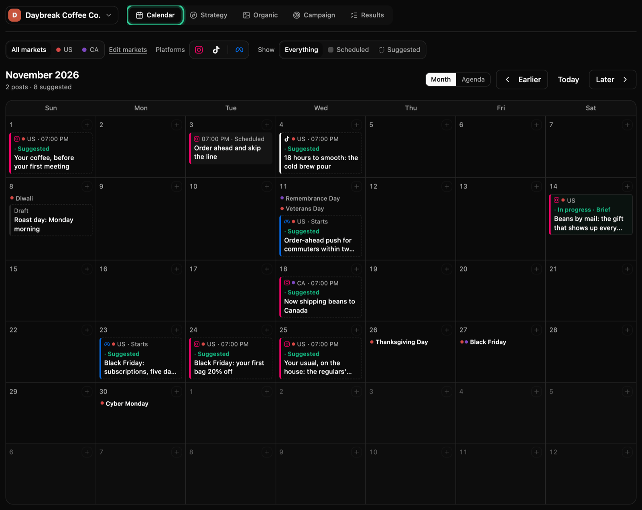
Task: Click the Daybreak Coffee Co. logo badge
Action: coord(15,15)
